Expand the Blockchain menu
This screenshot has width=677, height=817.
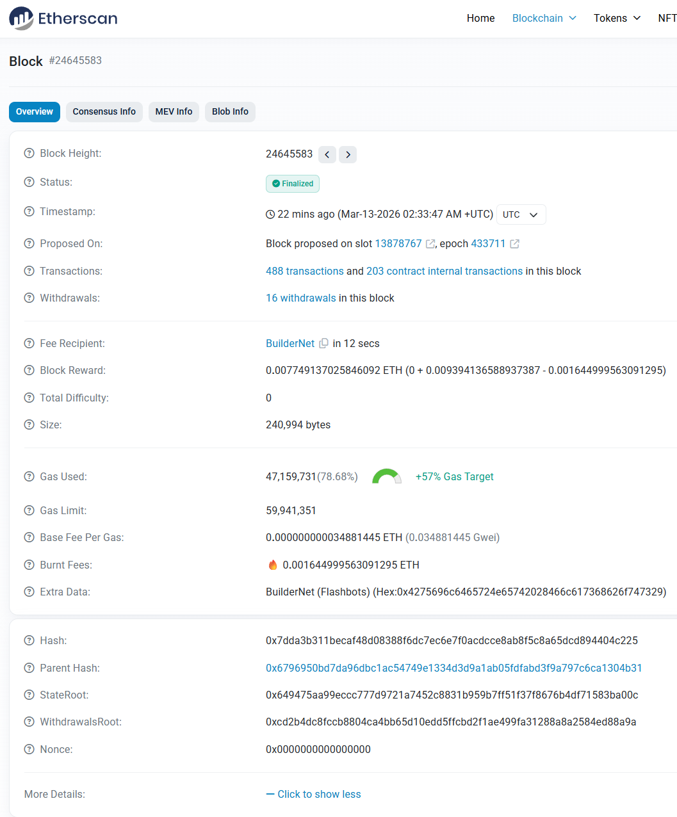[x=544, y=18]
